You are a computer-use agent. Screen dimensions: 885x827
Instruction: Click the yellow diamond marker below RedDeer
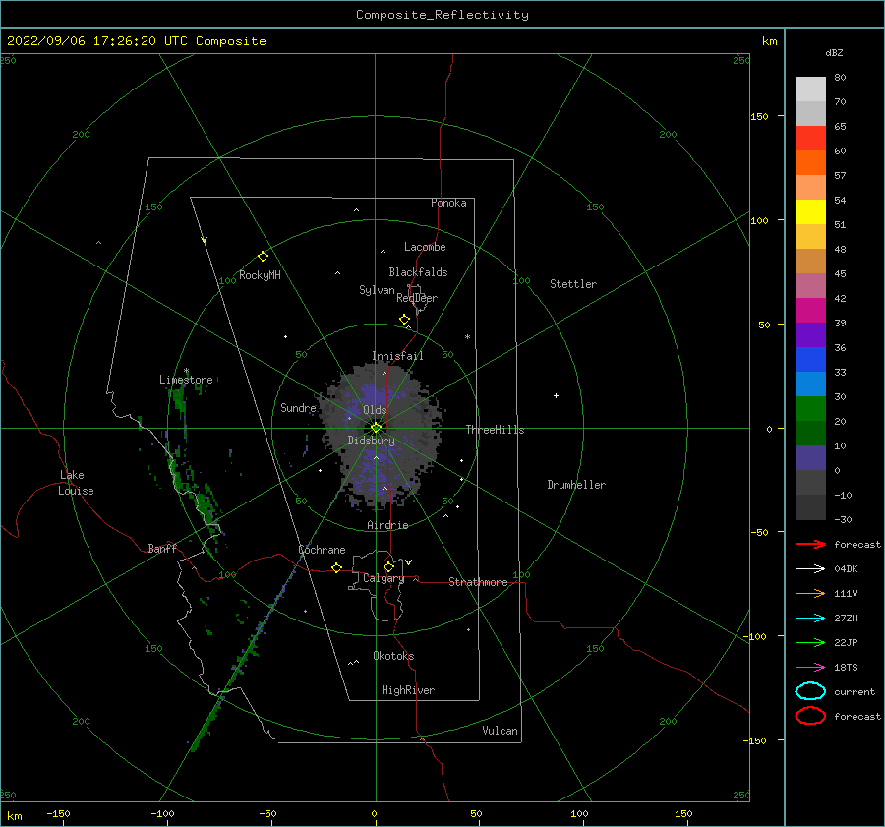click(405, 320)
